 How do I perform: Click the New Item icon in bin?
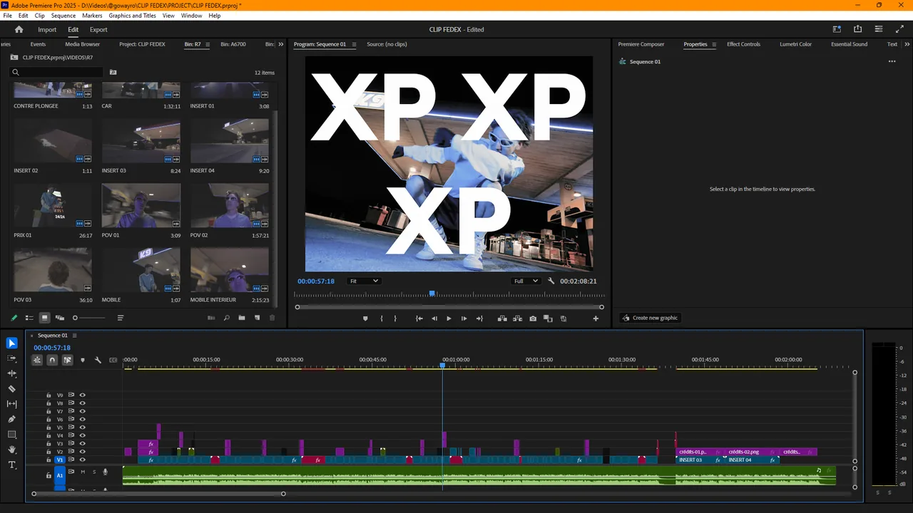point(257,318)
